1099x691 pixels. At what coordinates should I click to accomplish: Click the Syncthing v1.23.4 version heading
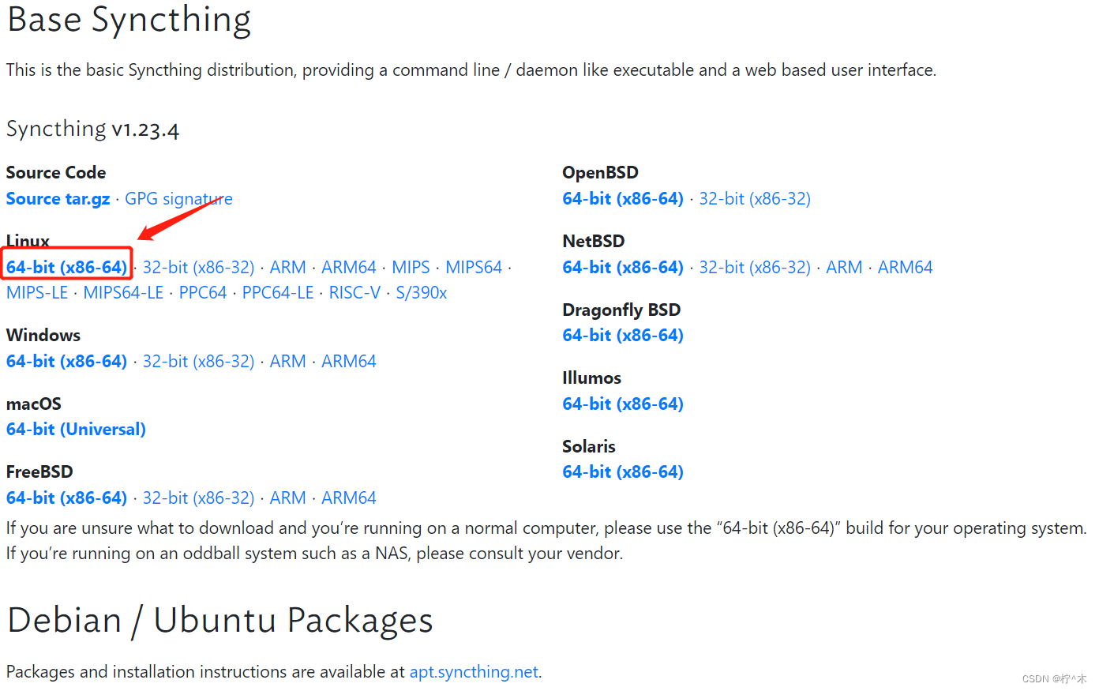point(92,129)
